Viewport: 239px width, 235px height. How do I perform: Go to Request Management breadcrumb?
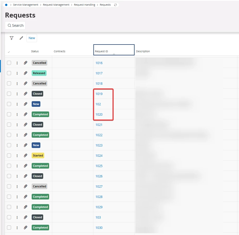[x=56, y=5]
